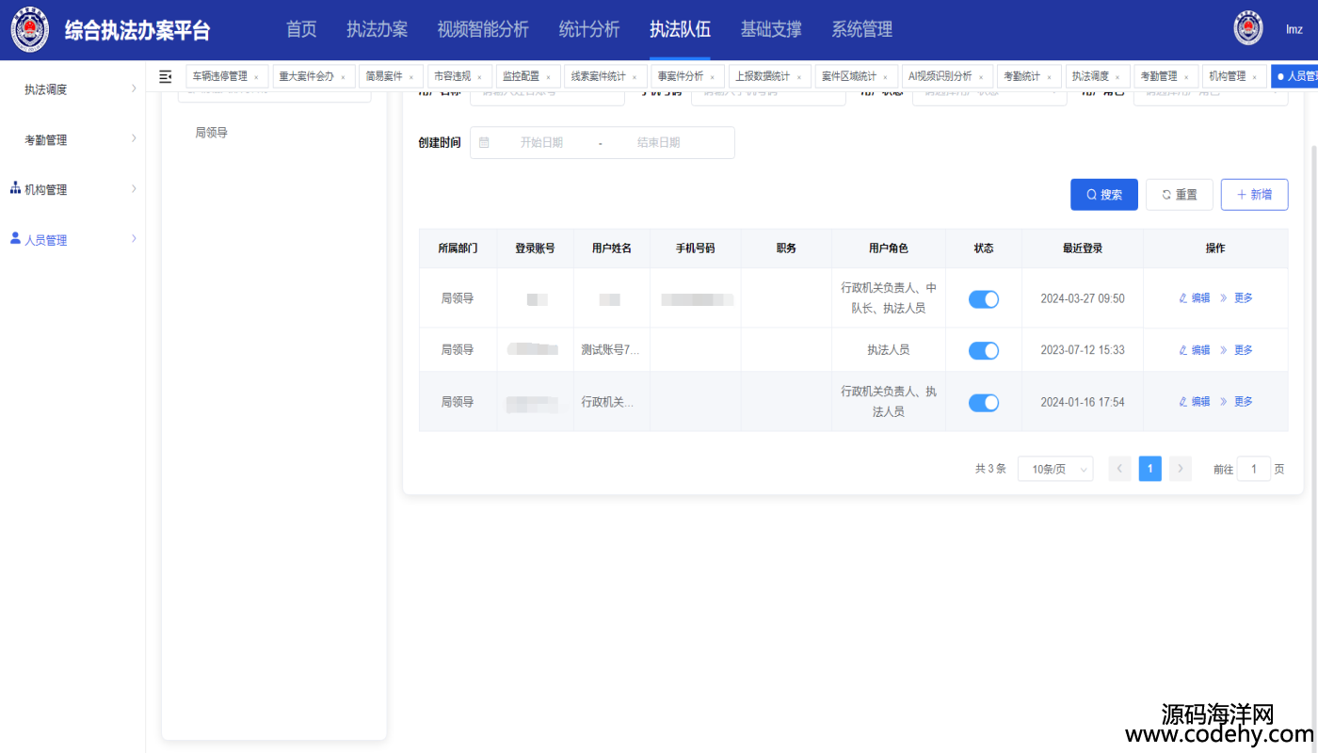Click the 开始日期 start date field
1318x753 pixels.
(x=541, y=143)
